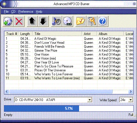Click the Add music files icon
Viewport: 137px width, 123px height.
coord(8,21)
